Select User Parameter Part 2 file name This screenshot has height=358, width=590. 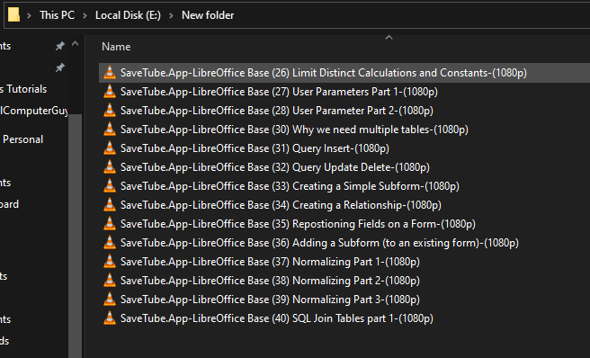click(x=277, y=111)
